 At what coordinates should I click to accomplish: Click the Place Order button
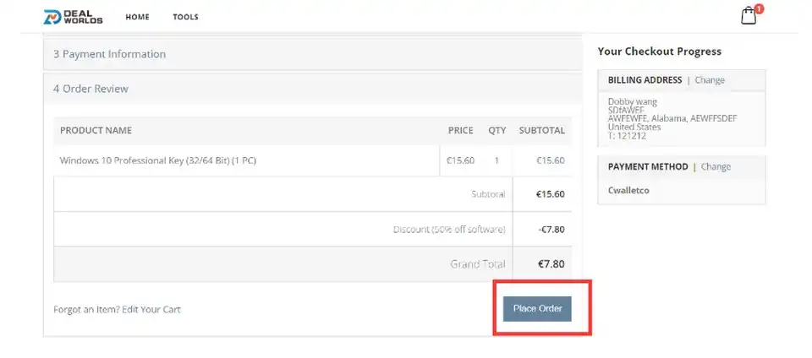(x=537, y=309)
